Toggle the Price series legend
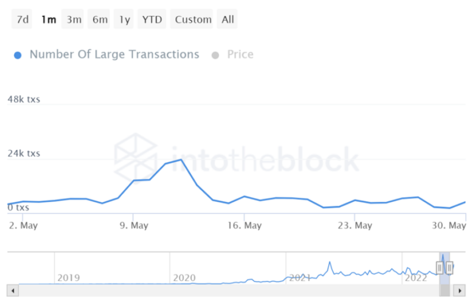This screenshot has height=303, width=475. click(x=240, y=55)
